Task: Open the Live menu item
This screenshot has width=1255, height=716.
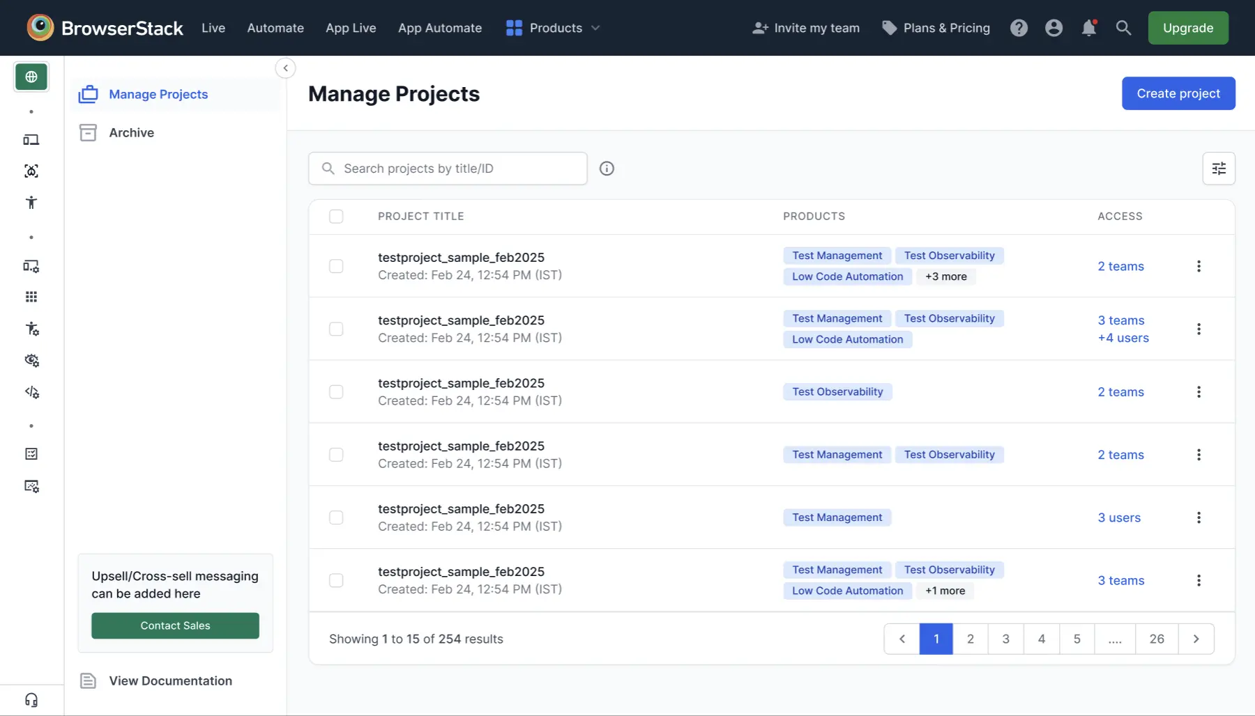Action: coord(213,28)
